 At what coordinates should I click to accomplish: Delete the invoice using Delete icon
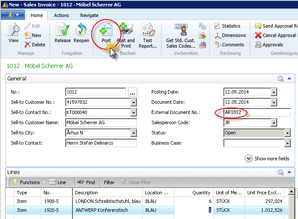click(35, 45)
